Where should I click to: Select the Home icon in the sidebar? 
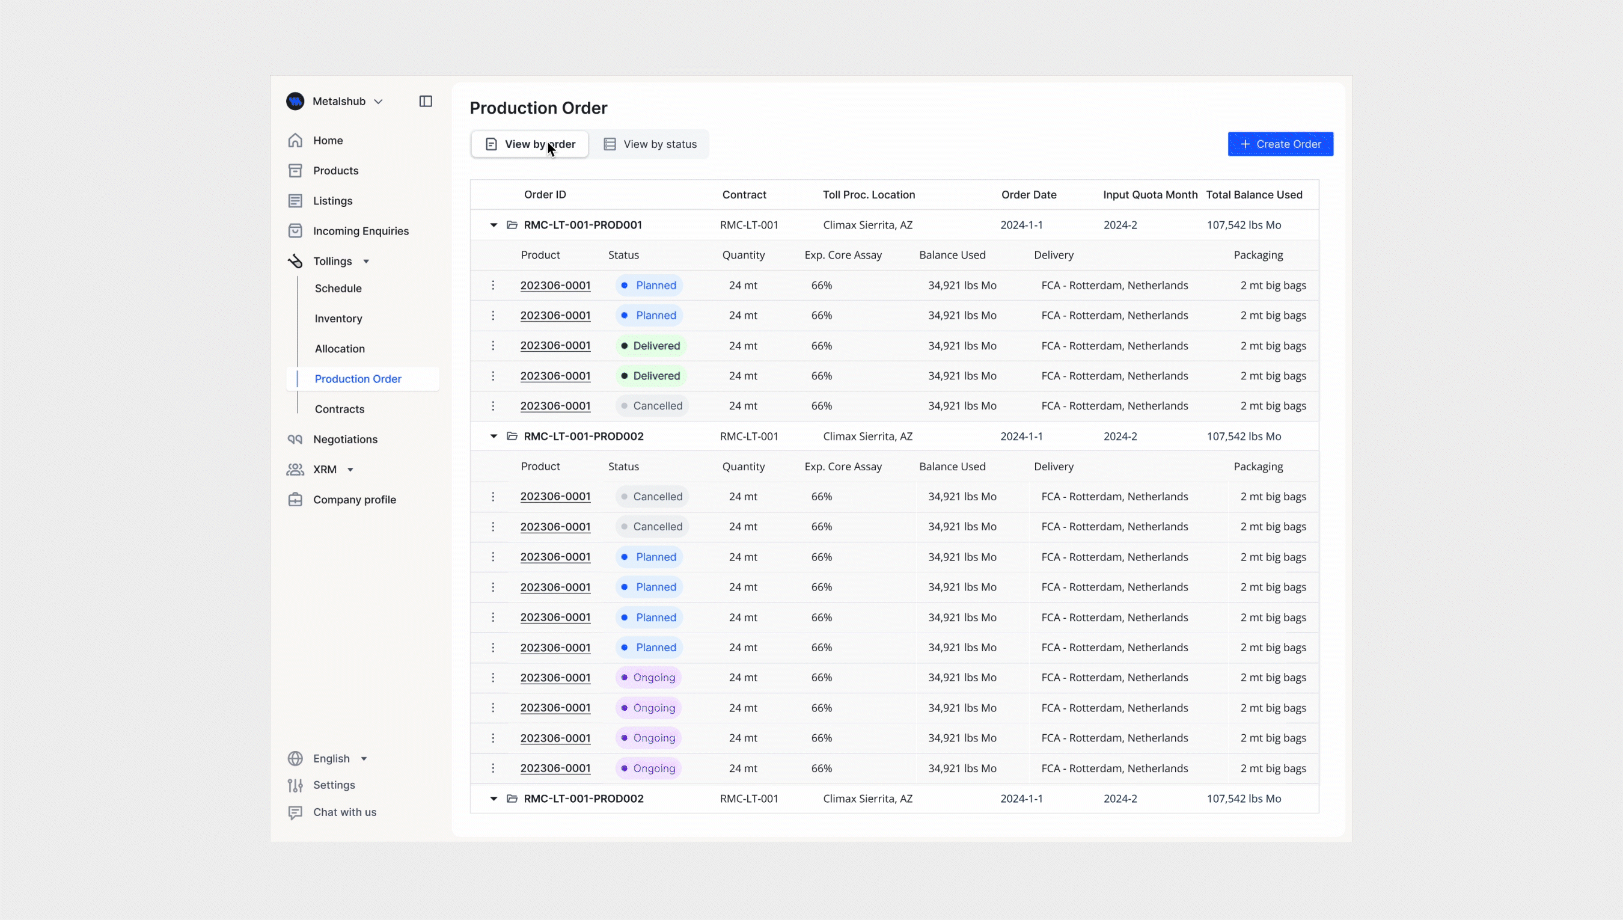296,140
